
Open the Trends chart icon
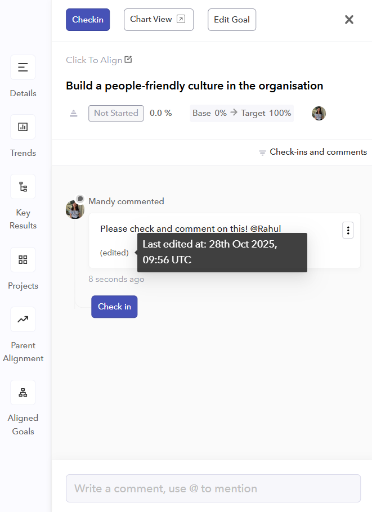pyautogui.click(x=23, y=127)
